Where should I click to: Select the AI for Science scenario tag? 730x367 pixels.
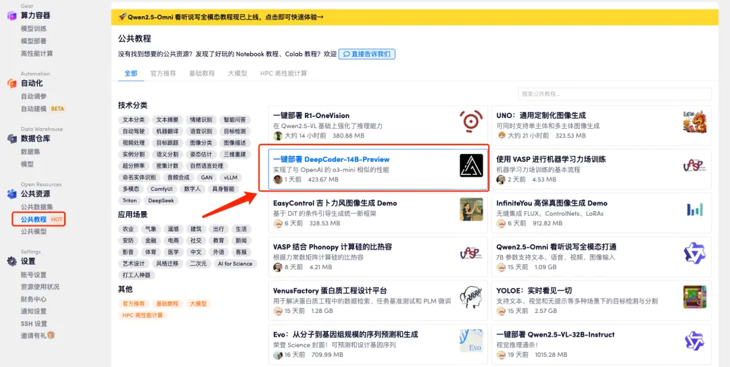pos(235,263)
